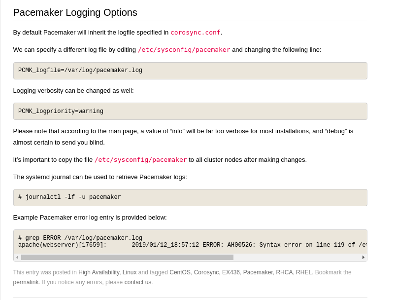Screen dimensions: 395x300
Task: Select the Pacemaker tag link in footer
Action: click(x=258, y=272)
